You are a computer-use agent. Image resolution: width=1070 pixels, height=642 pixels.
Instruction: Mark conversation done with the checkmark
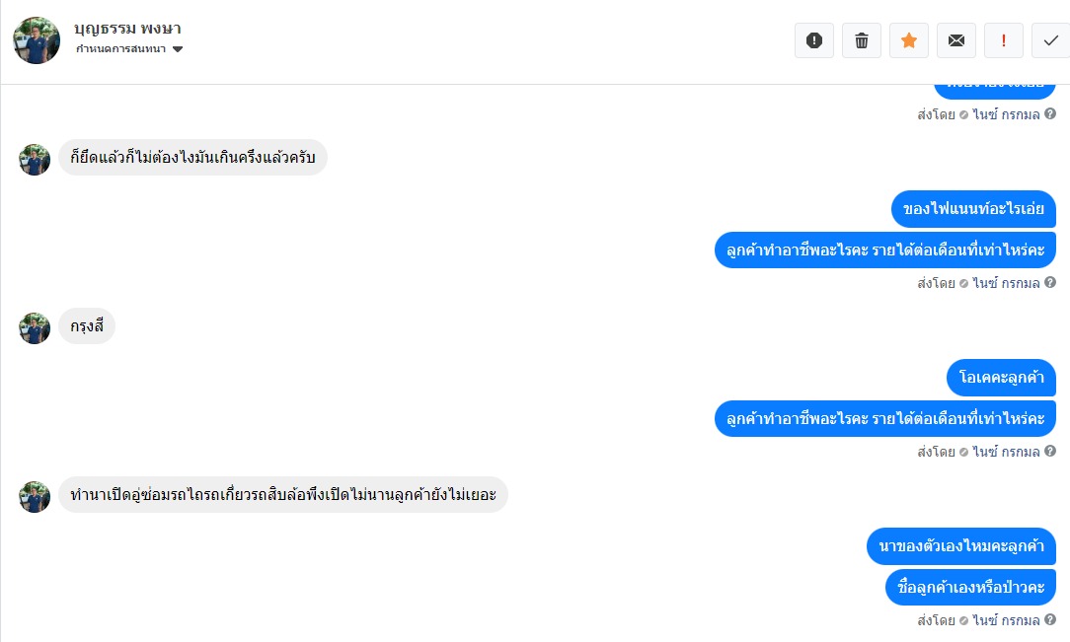(1050, 40)
